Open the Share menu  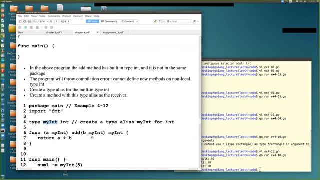coord(88,16)
